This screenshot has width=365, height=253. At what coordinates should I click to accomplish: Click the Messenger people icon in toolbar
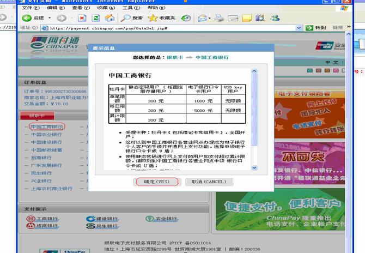pyautogui.click(x=275, y=18)
